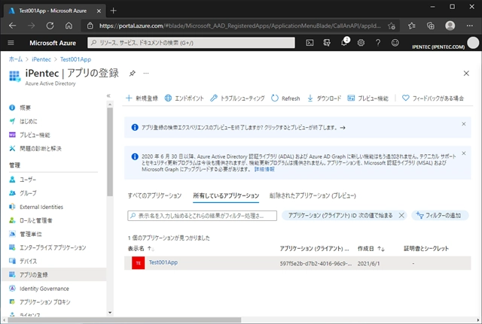The width and height of the screenshot is (482, 324).
Task: Open browser collections icon
Action: coord(431,26)
